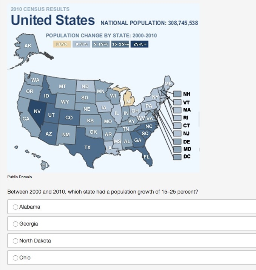256x270 pixels.
Task: Click the RI callout square
Action: tap(177, 118)
